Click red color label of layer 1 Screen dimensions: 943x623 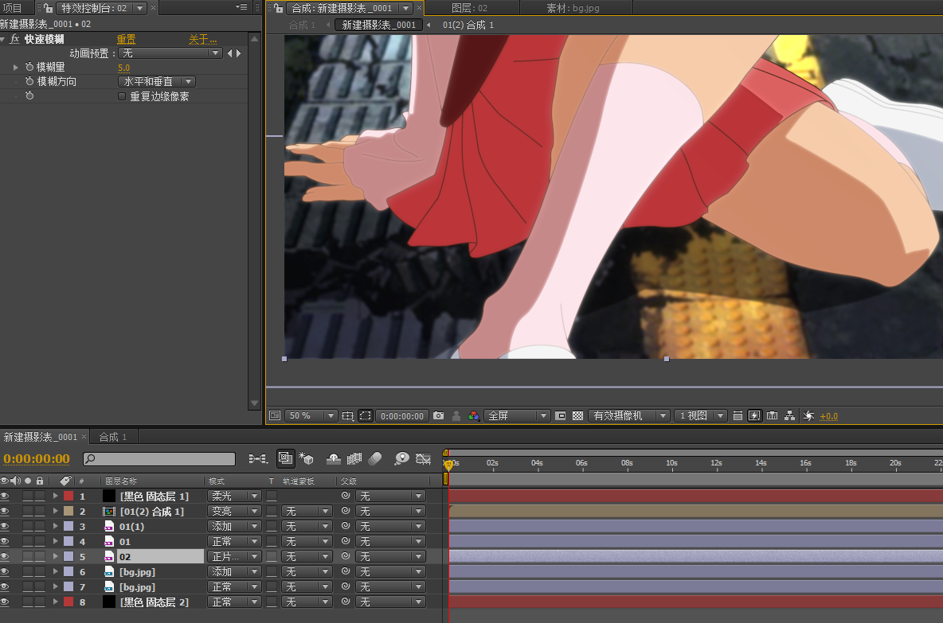[68, 496]
